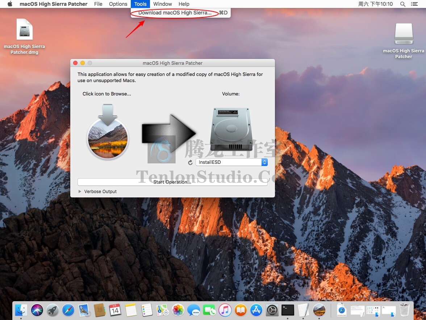
Task: Open Contacts book icon in dock
Action: click(100, 310)
